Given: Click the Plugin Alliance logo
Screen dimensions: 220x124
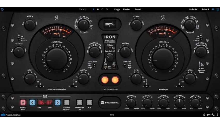Looking at the screenshot, I should coord(11,115).
